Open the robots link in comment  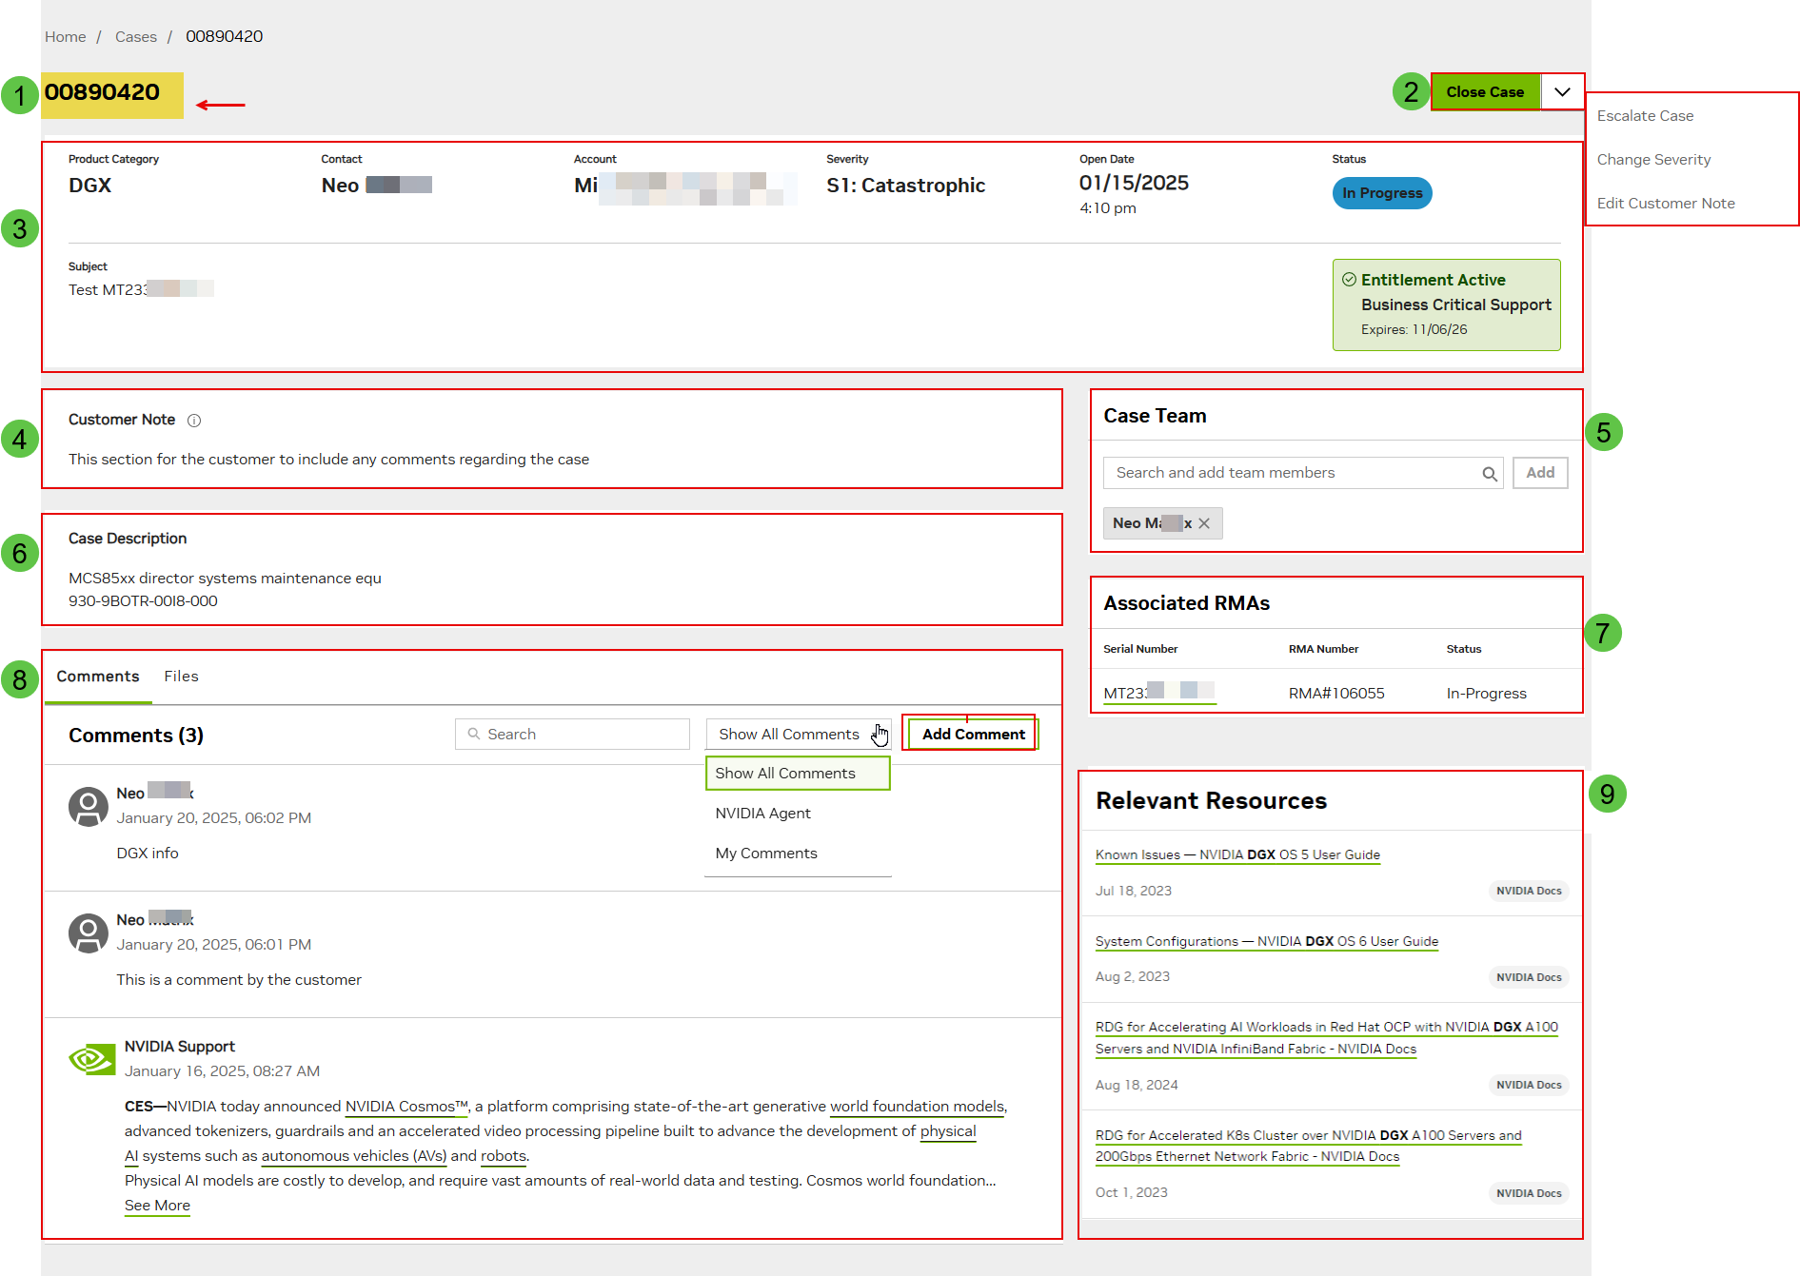point(504,1156)
